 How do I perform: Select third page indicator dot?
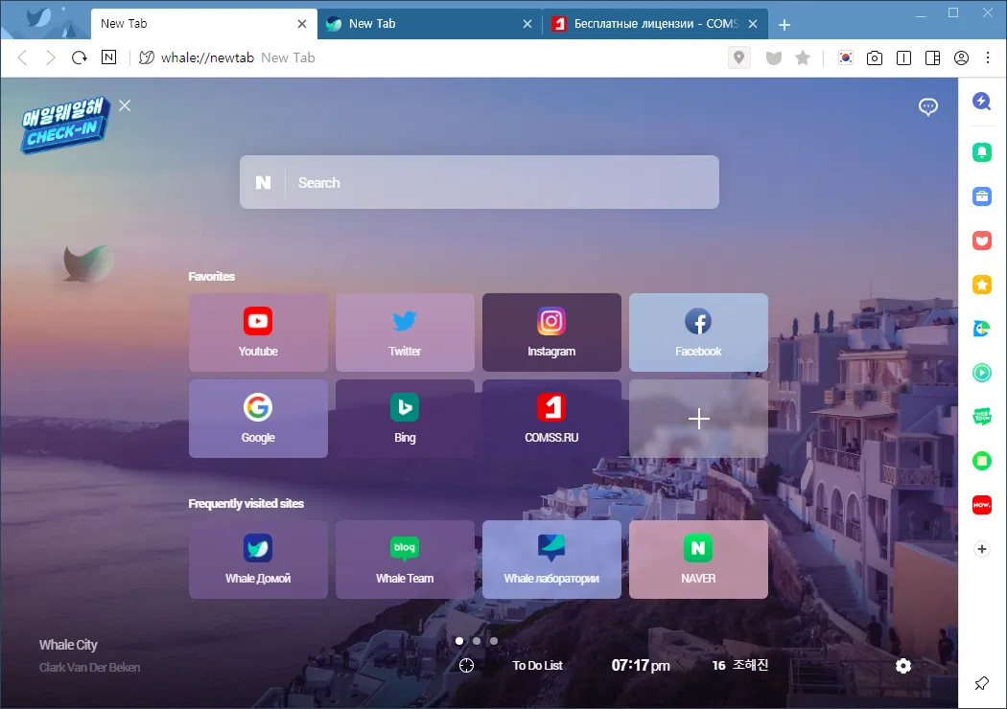493,640
